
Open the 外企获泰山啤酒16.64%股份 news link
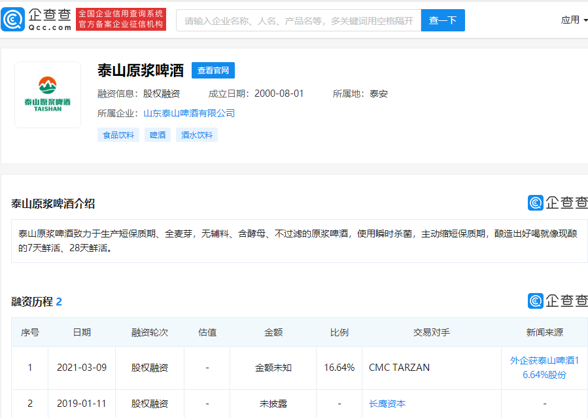544,368
